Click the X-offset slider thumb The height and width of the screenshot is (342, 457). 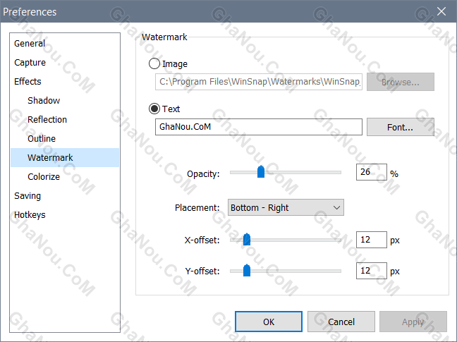(247, 240)
